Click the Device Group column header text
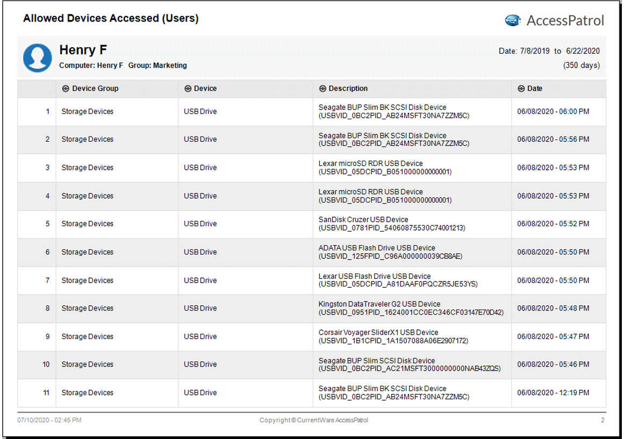This screenshot has height=439, width=624. point(95,88)
